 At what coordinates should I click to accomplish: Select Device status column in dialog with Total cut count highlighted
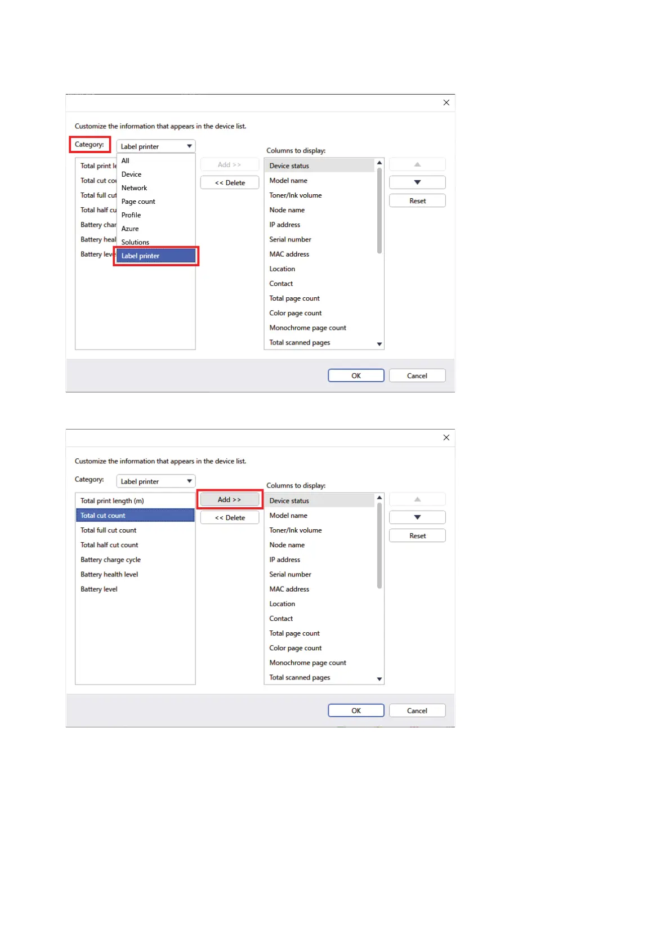pyautogui.click(x=320, y=500)
